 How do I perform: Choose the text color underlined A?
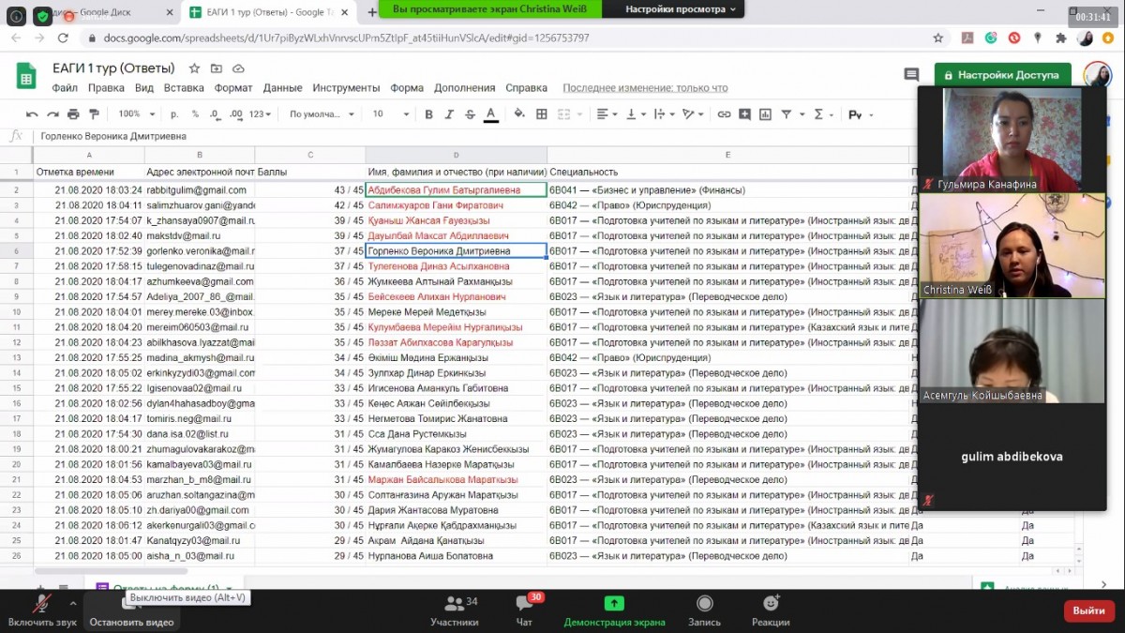click(490, 114)
